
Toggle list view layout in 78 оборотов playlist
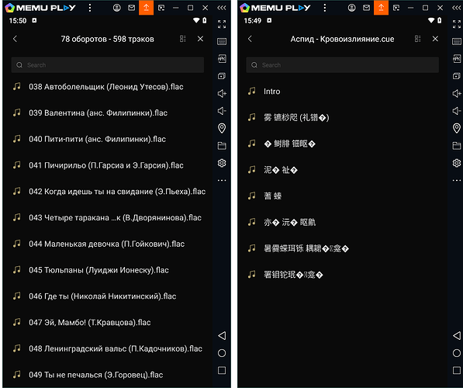click(183, 39)
